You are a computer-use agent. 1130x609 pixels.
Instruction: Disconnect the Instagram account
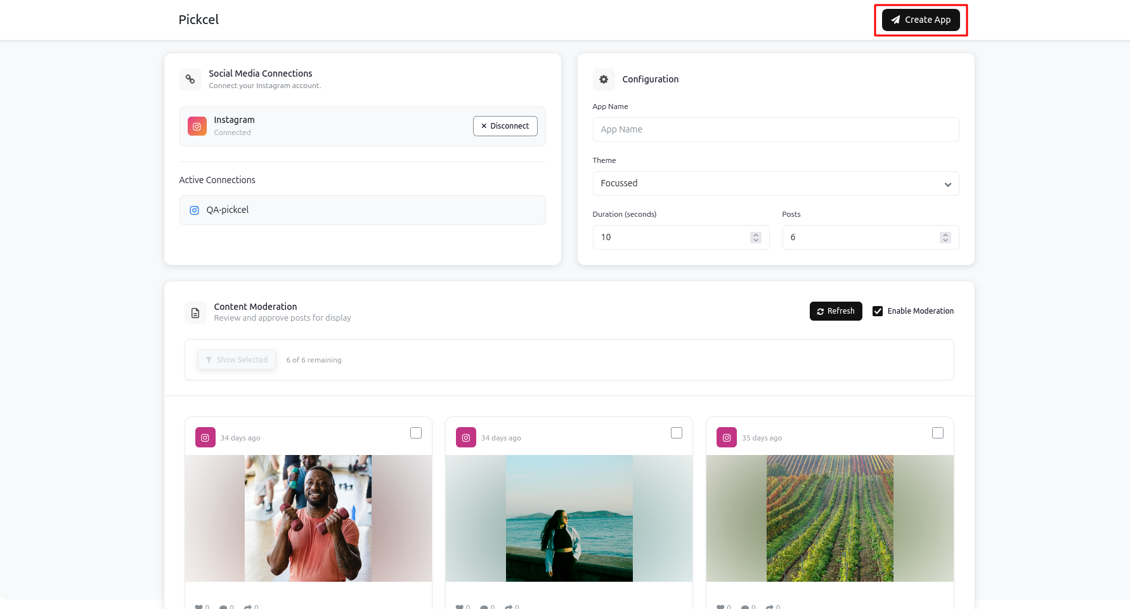pos(505,126)
